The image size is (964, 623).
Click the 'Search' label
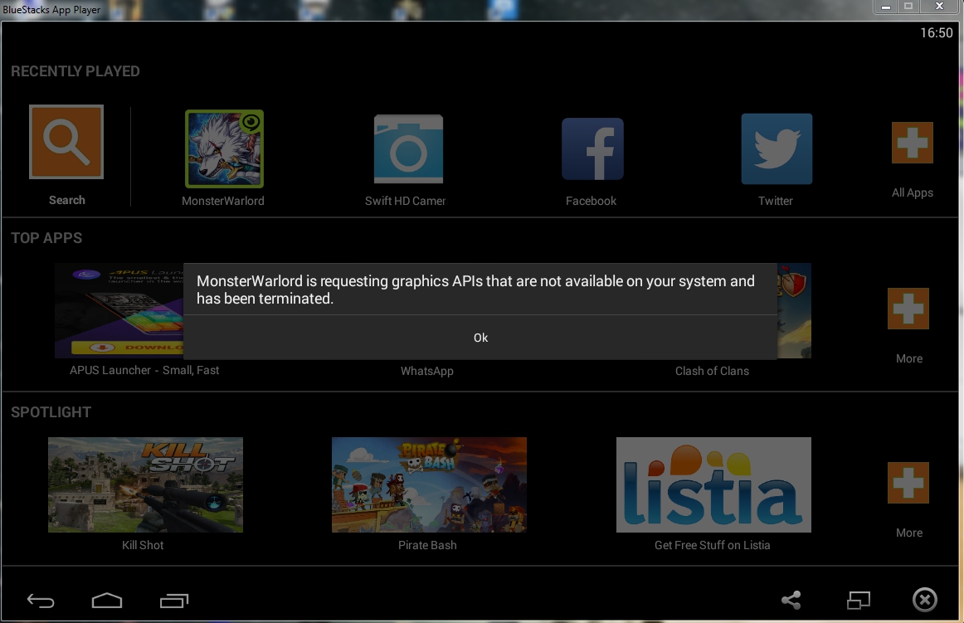67,200
